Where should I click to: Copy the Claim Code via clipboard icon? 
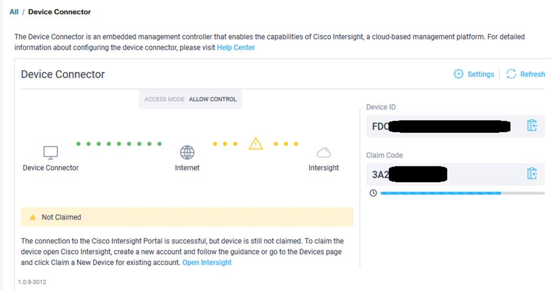pyautogui.click(x=532, y=173)
